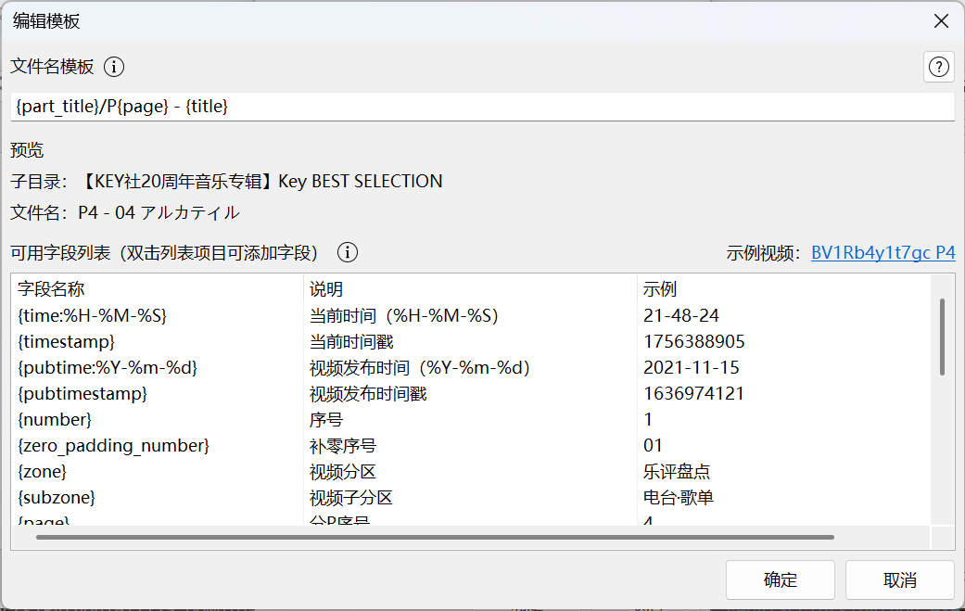965x611 pixels.
Task: Click the info icon beside 可用字段列表
Action: click(348, 252)
